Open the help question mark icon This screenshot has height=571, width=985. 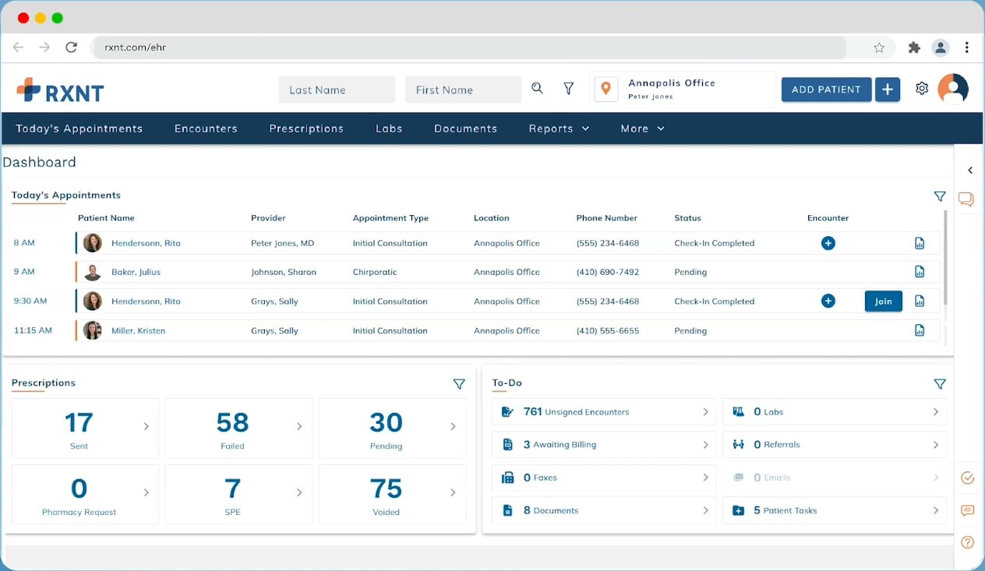967,542
